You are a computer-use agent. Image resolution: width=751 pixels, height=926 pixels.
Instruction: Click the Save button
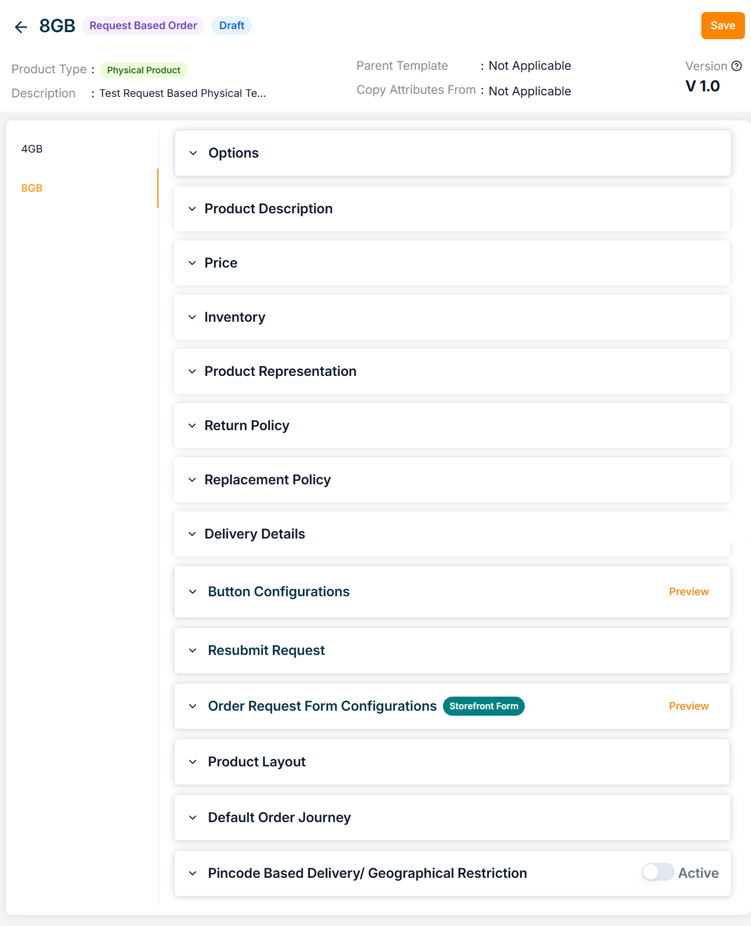[x=722, y=26]
